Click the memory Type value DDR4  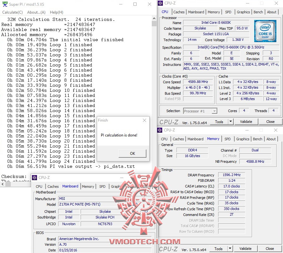[x=192, y=150]
